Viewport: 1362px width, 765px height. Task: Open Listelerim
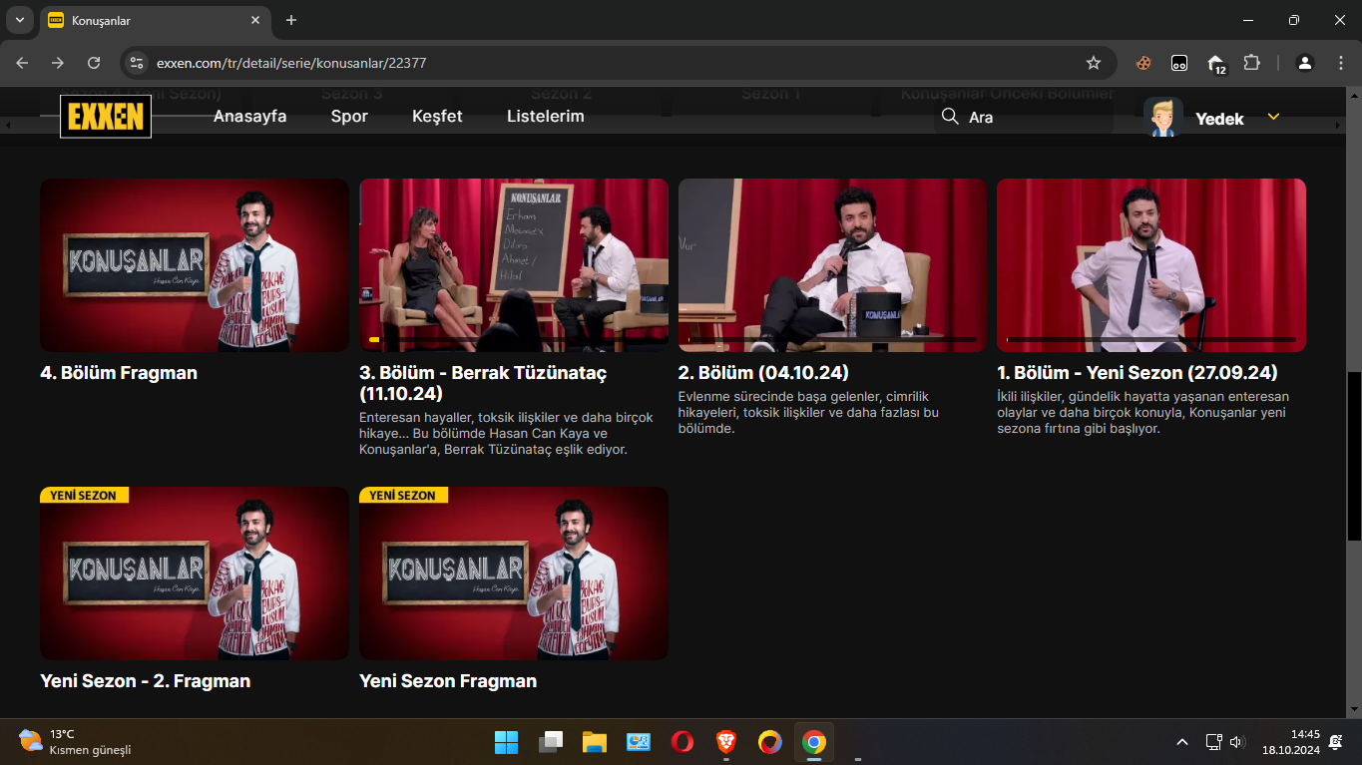coord(546,116)
